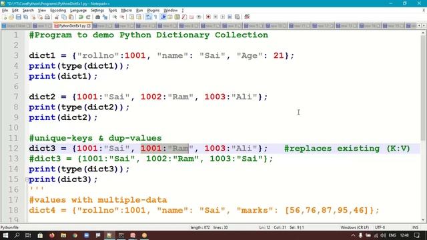Open Task View from the taskbar

(x=28, y=235)
